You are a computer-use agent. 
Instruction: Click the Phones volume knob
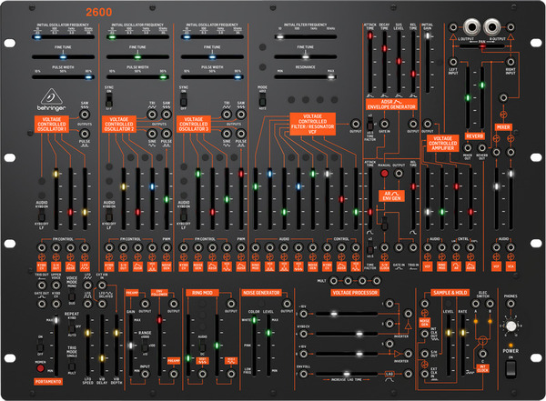click(511, 326)
